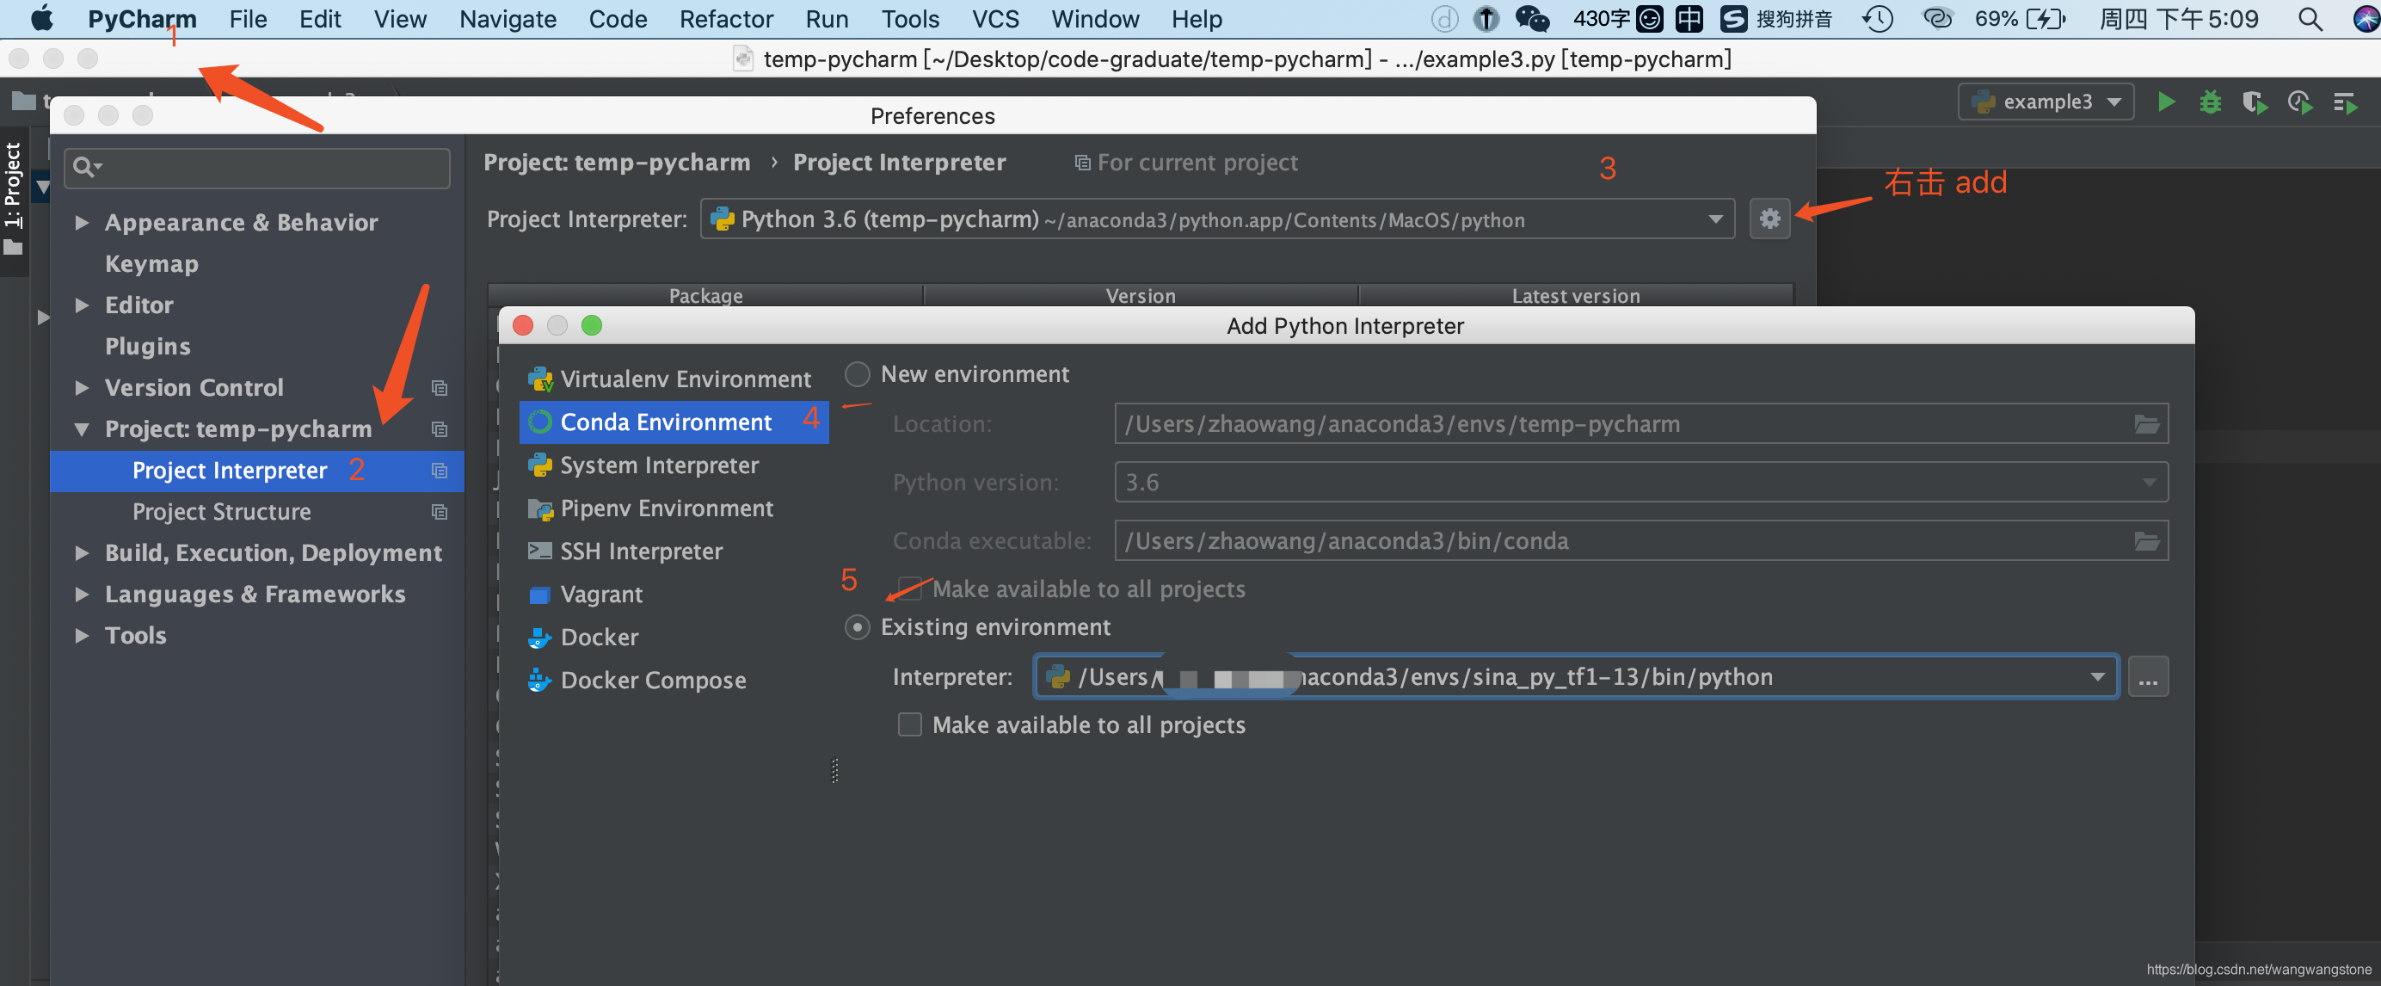Open the Navigate menu
Screen dimensions: 2381x986
pyautogui.click(x=508, y=18)
